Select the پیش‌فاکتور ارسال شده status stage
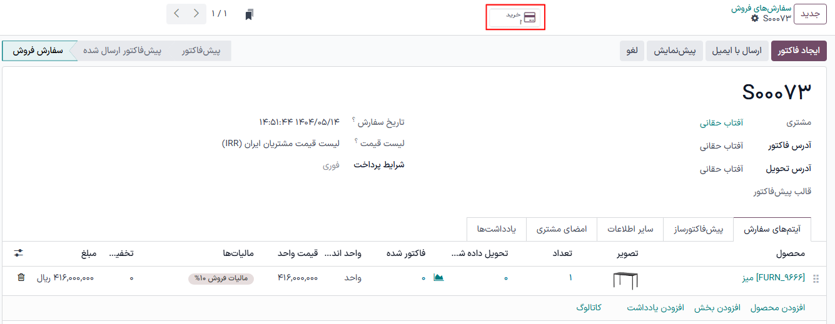The width and height of the screenshot is (835, 324). [123, 51]
